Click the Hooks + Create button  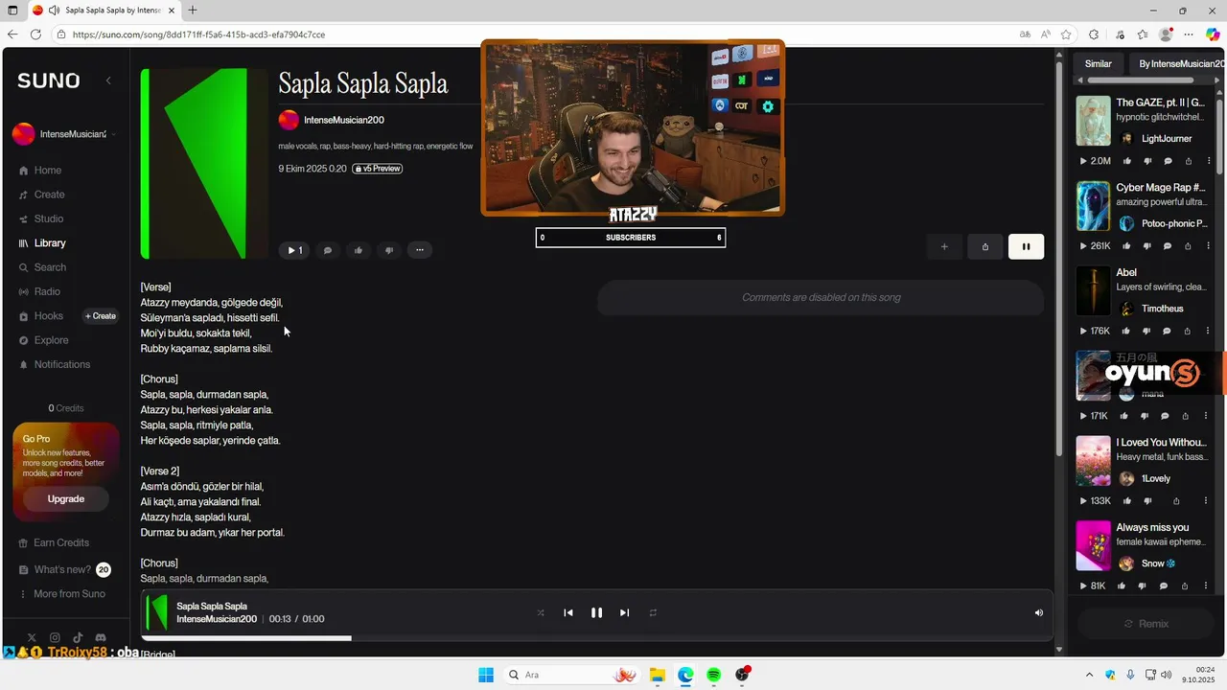point(101,316)
